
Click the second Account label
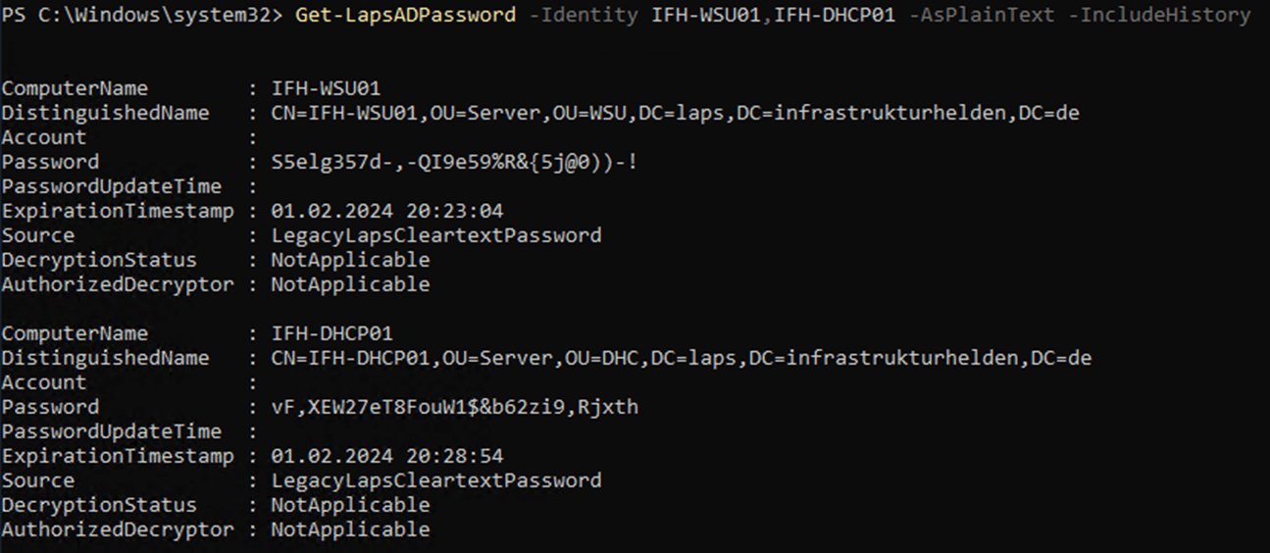point(44,382)
